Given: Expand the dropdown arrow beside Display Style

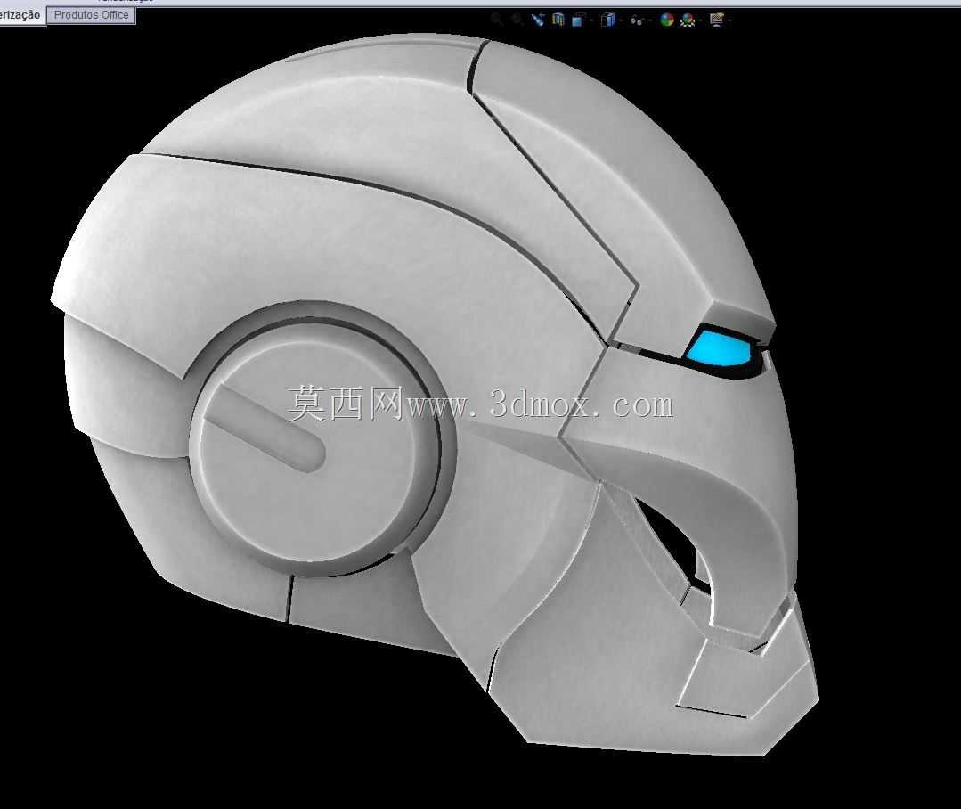Looking at the screenshot, I should [621, 20].
